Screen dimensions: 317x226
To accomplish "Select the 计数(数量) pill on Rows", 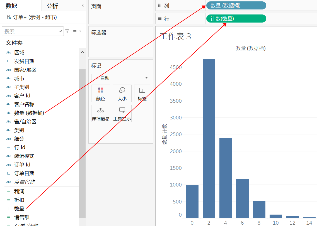I will coord(236,19).
